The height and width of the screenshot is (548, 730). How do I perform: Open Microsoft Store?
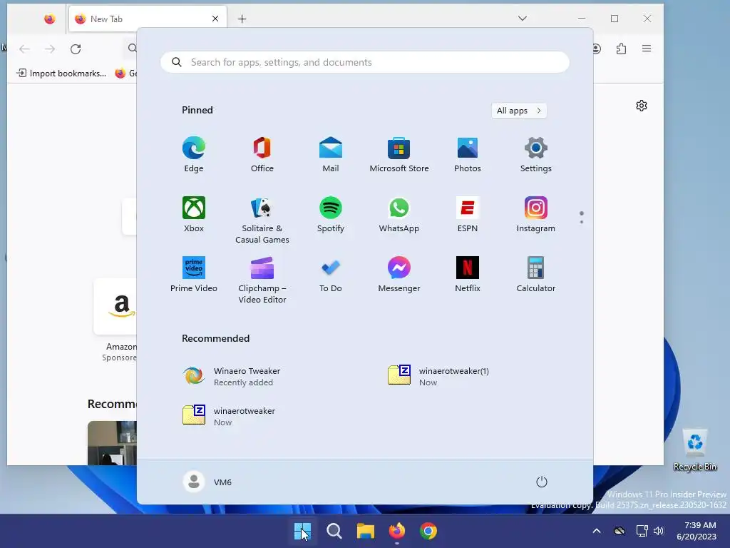click(399, 155)
